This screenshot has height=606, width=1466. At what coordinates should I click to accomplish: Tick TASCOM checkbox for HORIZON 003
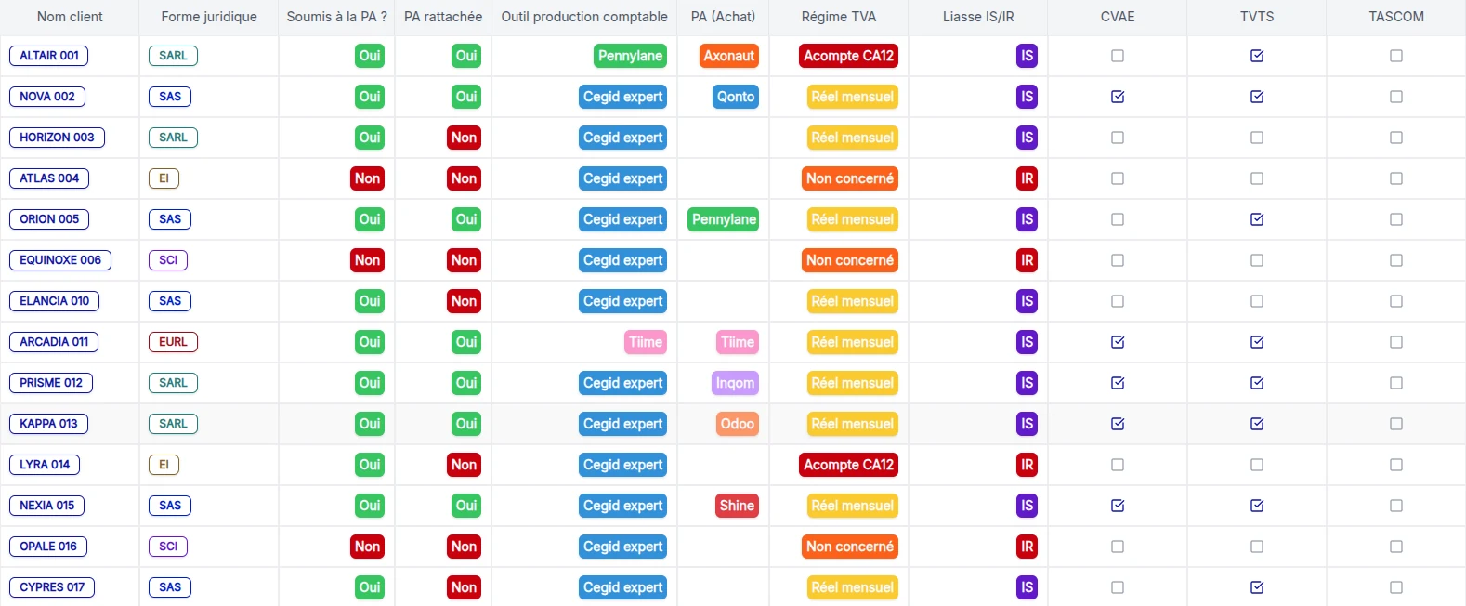(x=1396, y=138)
